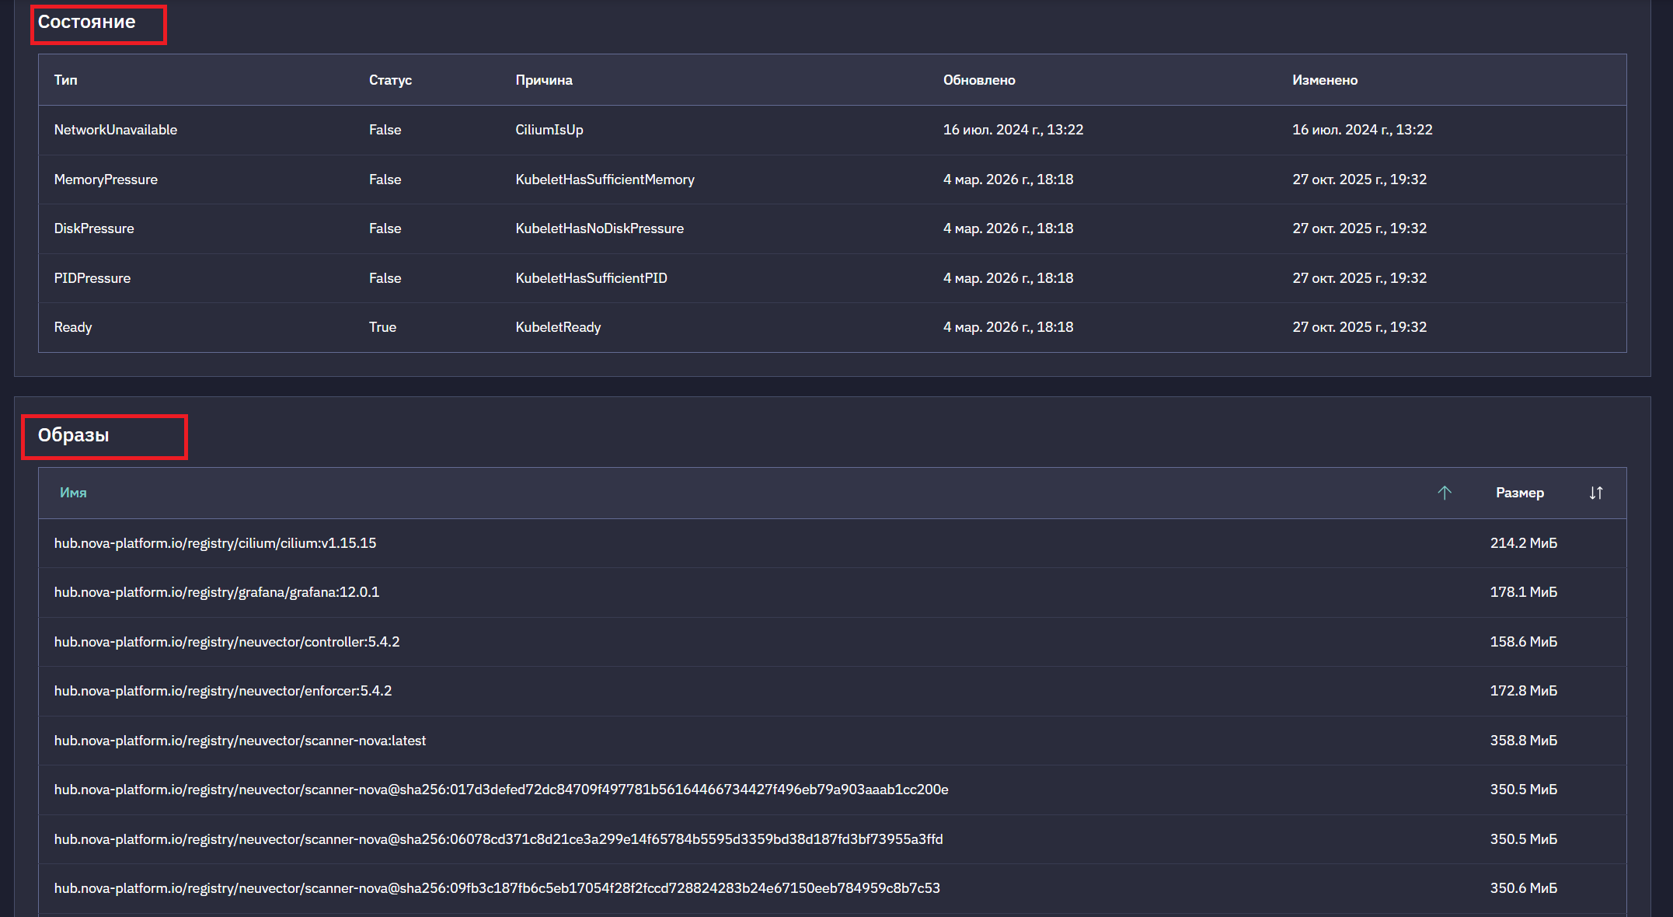Click False status of MemoryPressure row
Image resolution: width=1673 pixels, height=917 pixels.
pos(385,180)
